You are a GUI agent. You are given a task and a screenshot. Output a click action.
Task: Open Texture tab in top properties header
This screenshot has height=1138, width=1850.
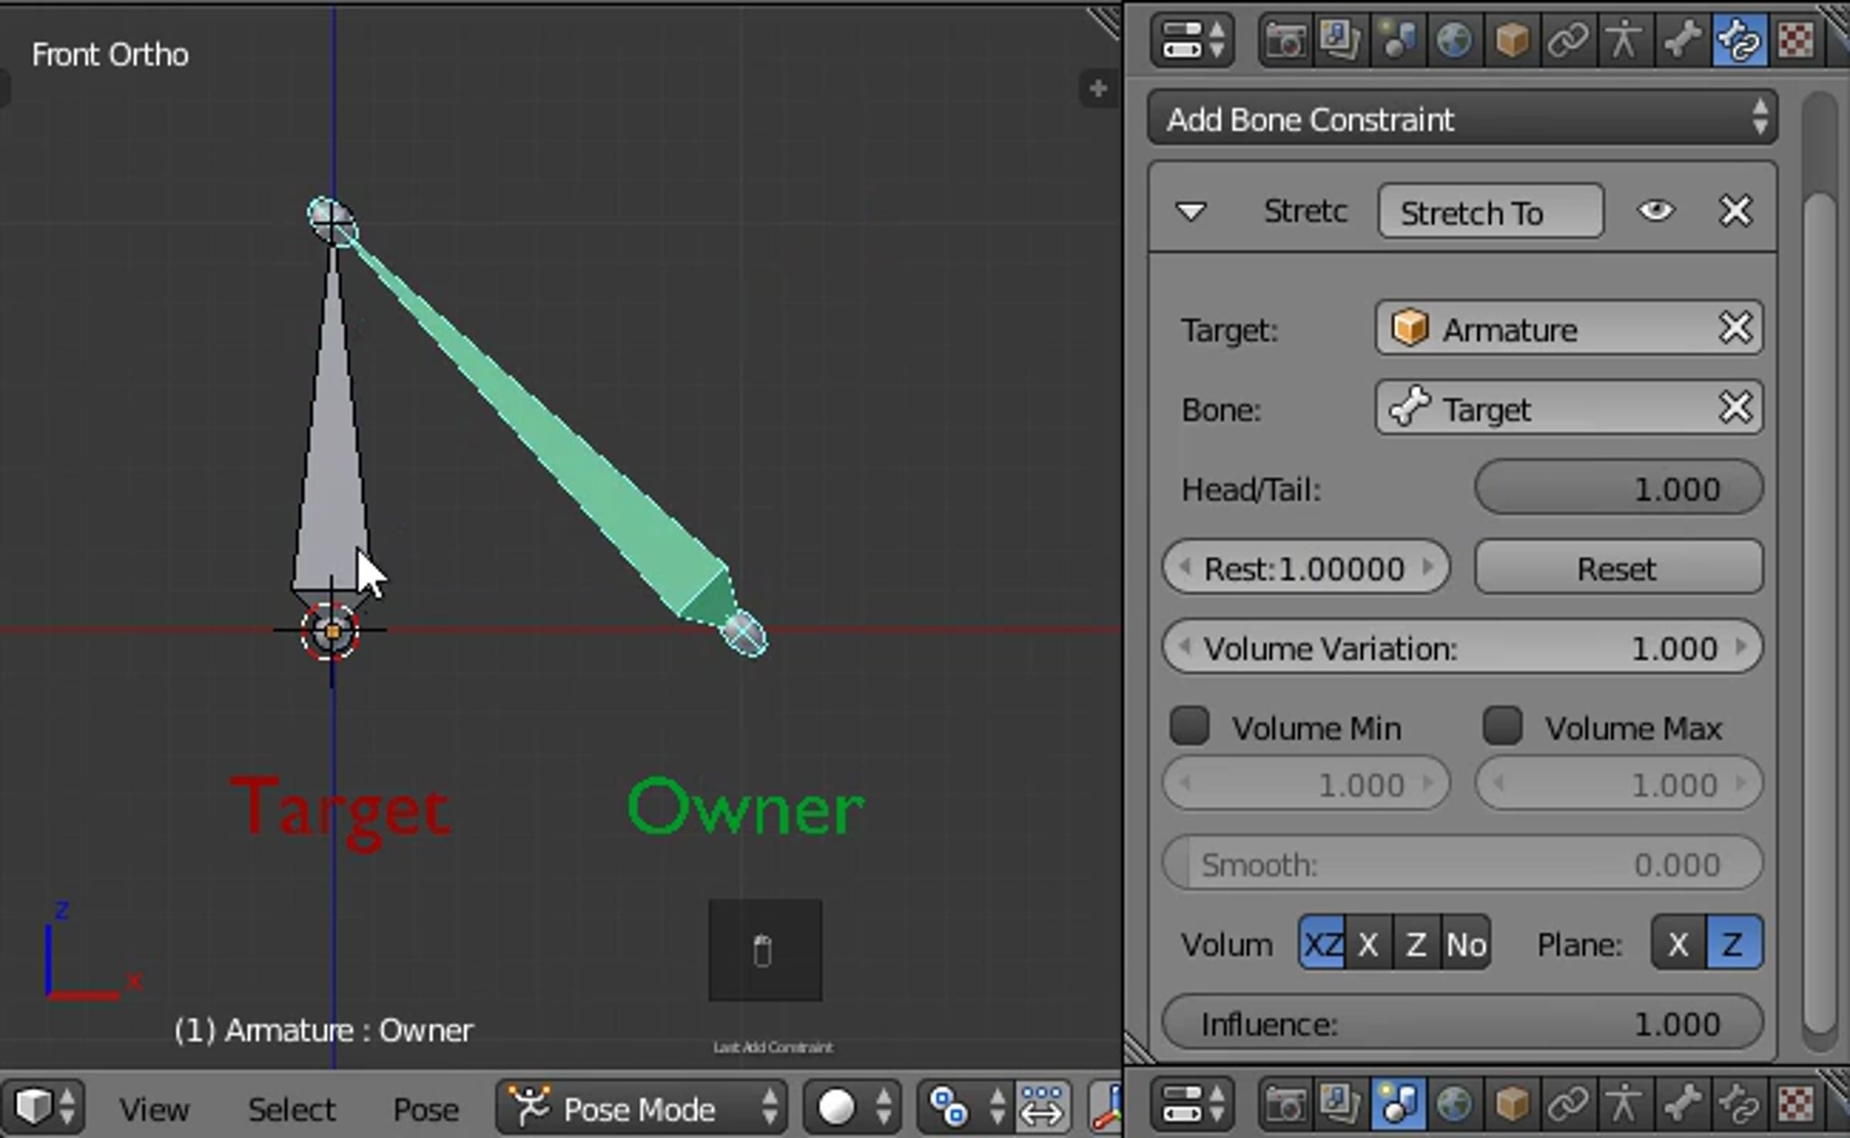pyautogui.click(x=1795, y=39)
